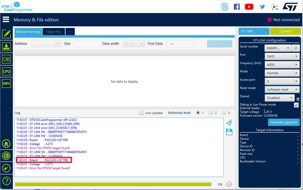Image resolution: width=303 pixels, height=190 pixels.
Task: Click the STM32CubeProgrammer logo
Action: click(17, 7)
